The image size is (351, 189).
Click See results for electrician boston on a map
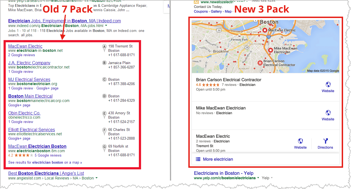pyautogui.click(x=45, y=162)
